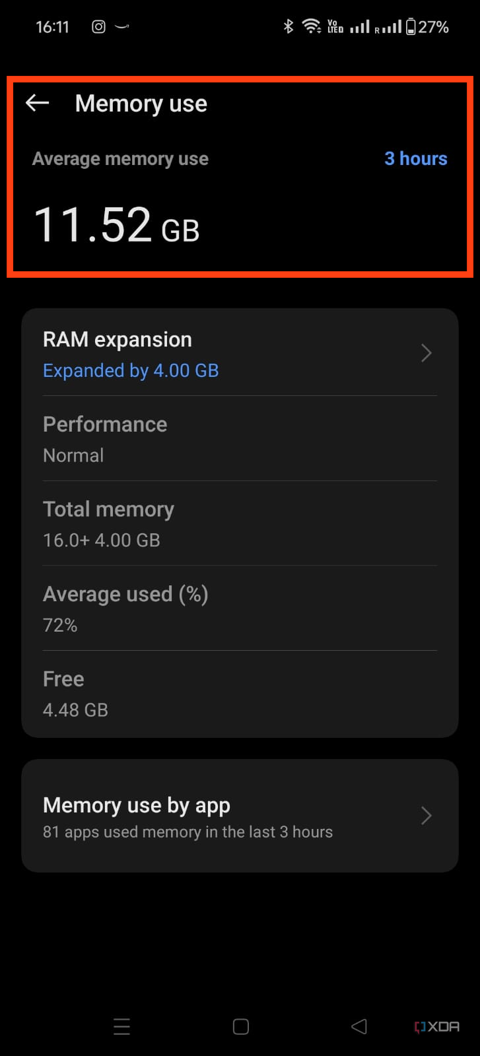Tap the battery 27% indicator
Image resolution: width=480 pixels, height=1056 pixels.
click(427, 27)
